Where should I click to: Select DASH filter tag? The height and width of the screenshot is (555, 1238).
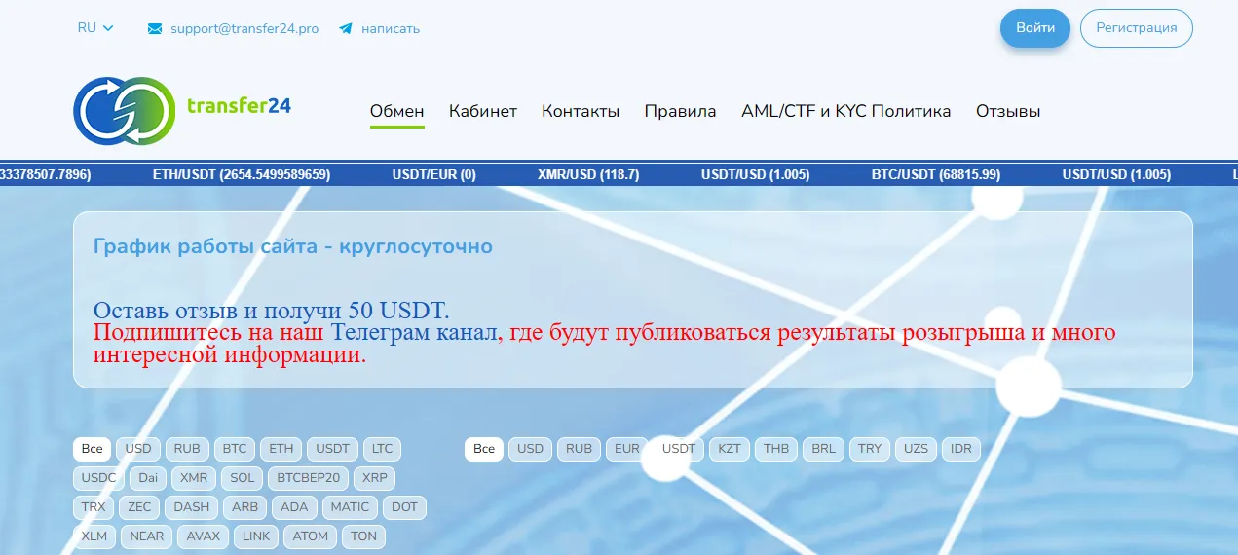pos(192,507)
